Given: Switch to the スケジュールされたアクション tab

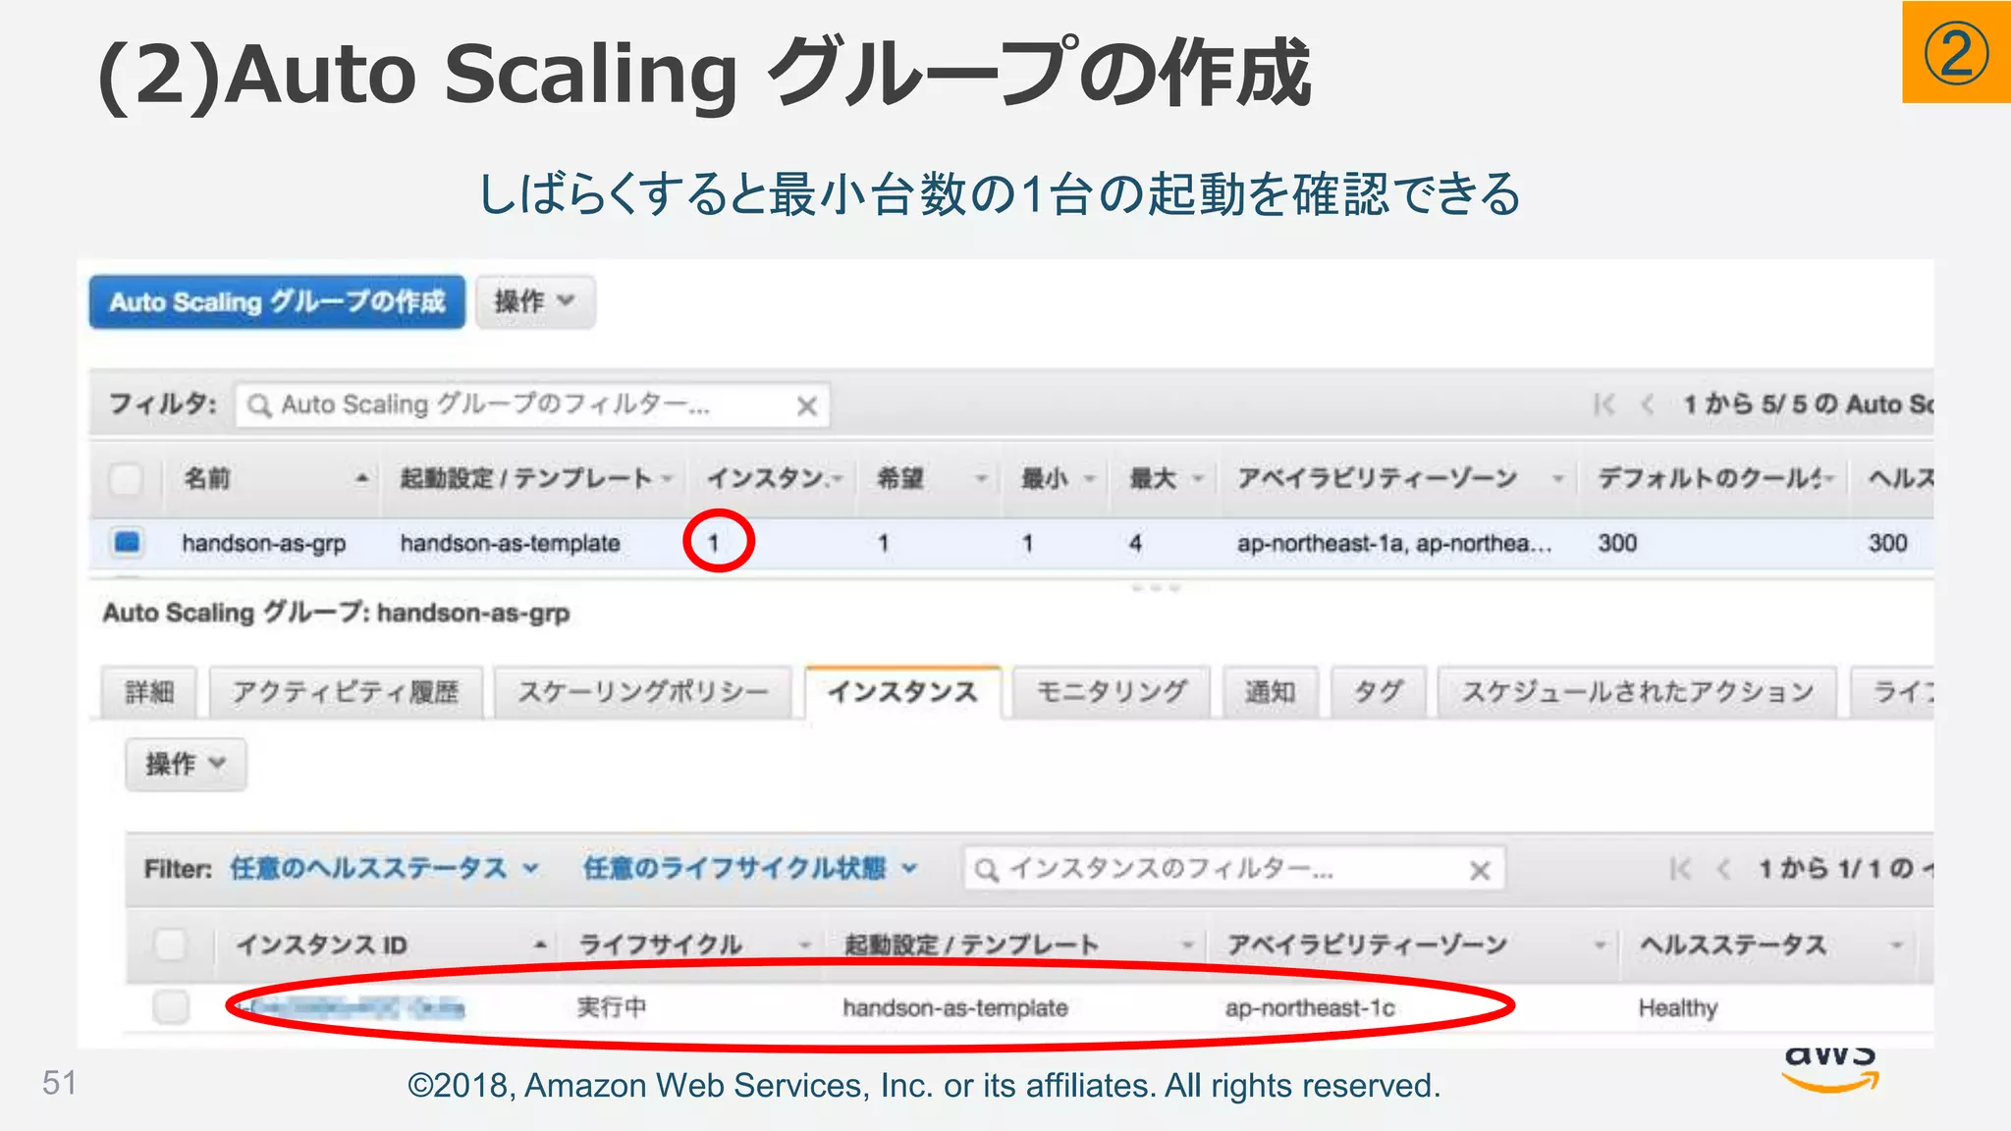Looking at the screenshot, I should (1637, 692).
